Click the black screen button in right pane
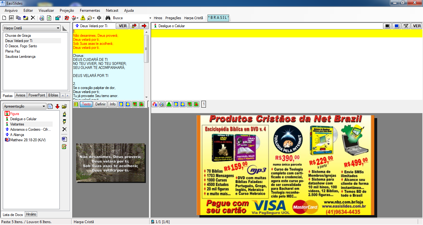 point(387,26)
